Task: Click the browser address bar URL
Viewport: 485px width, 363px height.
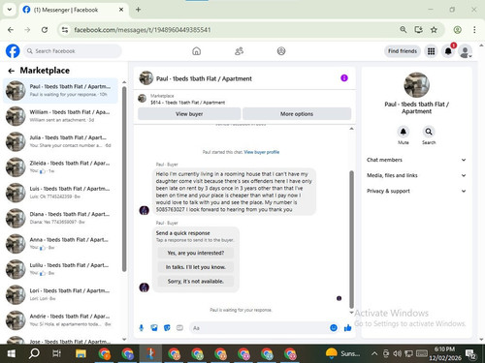Action: click(143, 30)
